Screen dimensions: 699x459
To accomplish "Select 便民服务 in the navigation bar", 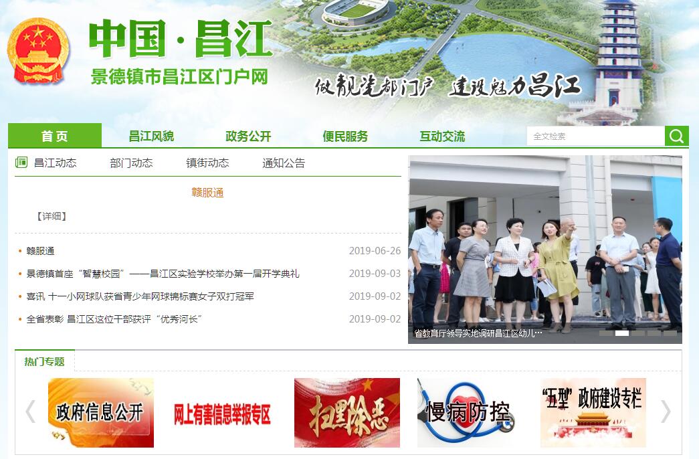I will point(345,136).
